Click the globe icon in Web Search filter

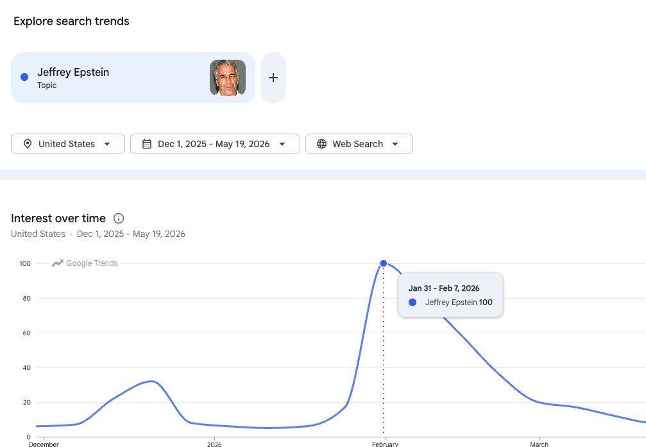(x=322, y=144)
